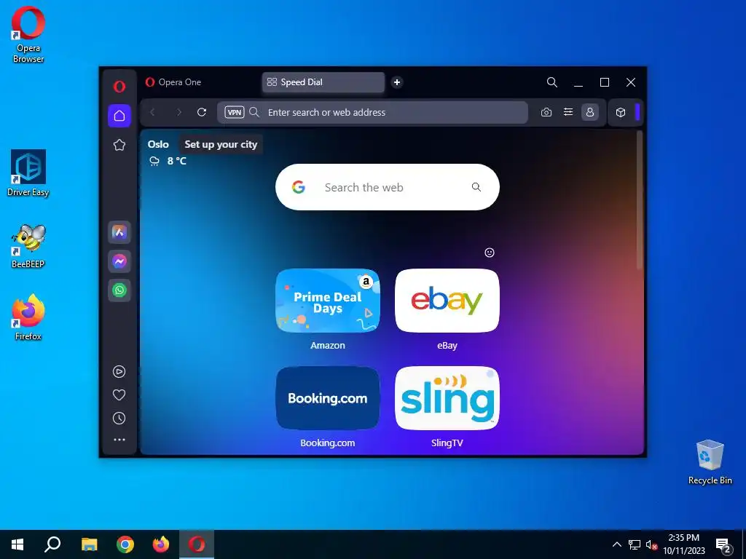Open the Player icon in sidebar
Screen dimensions: 746x559
pyautogui.click(x=119, y=372)
